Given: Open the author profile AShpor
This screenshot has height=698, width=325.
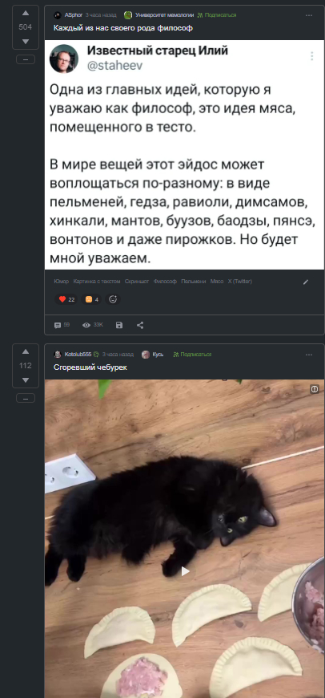Looking at the screenshot, I should click(x=74, y=15).
